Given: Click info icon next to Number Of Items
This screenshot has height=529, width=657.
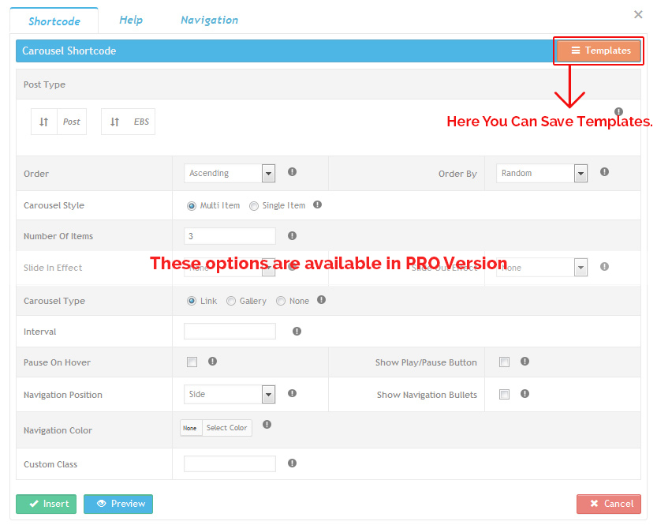Looking at the screenshot, I should pyautogui.click(x=292, y=235).
